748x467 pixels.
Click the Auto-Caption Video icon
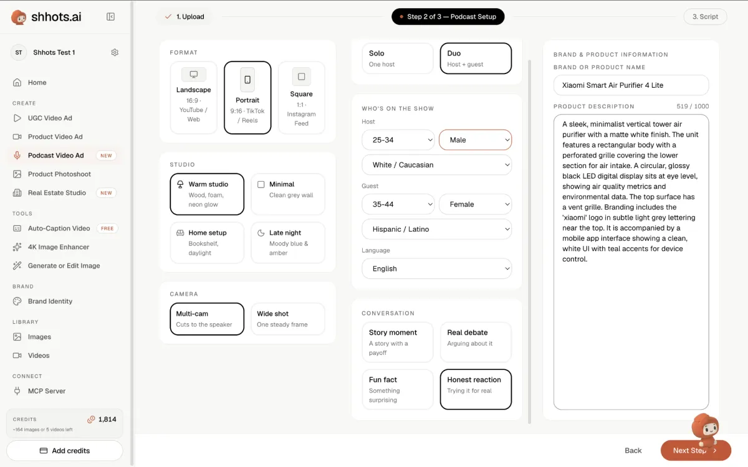pyautogui.click(x=17, y=228)
